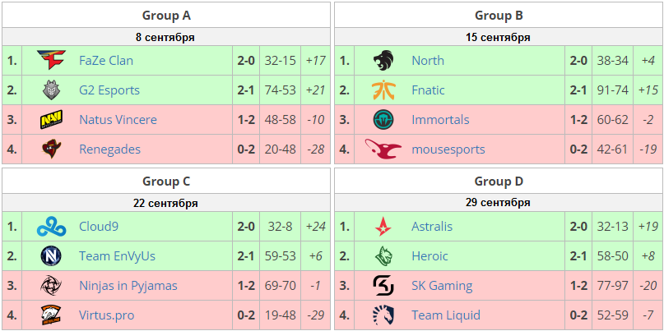Select the Group D header
This screenshot has width=664, height=331.
click(499, 182)
